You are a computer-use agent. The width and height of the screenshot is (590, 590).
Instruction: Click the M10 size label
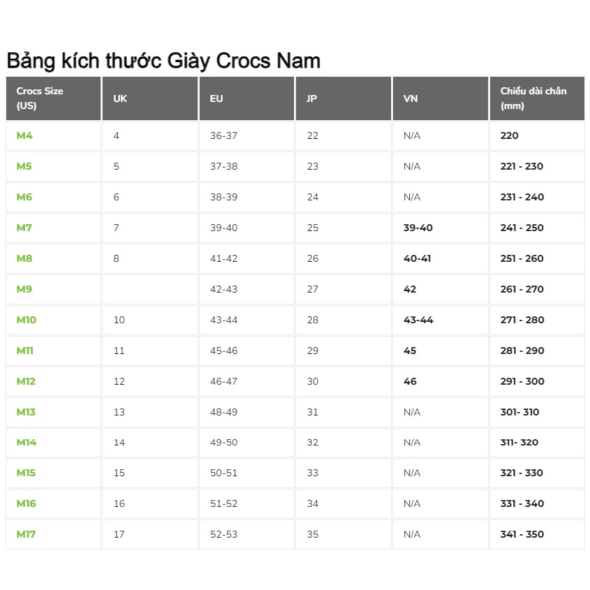click(x=27, y=320)
